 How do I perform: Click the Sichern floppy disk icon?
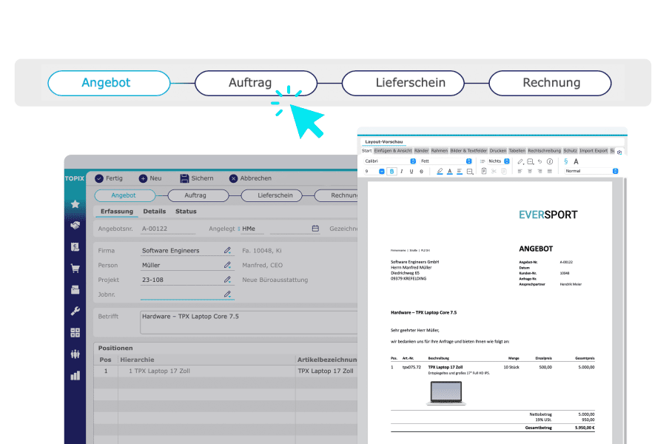184,178
